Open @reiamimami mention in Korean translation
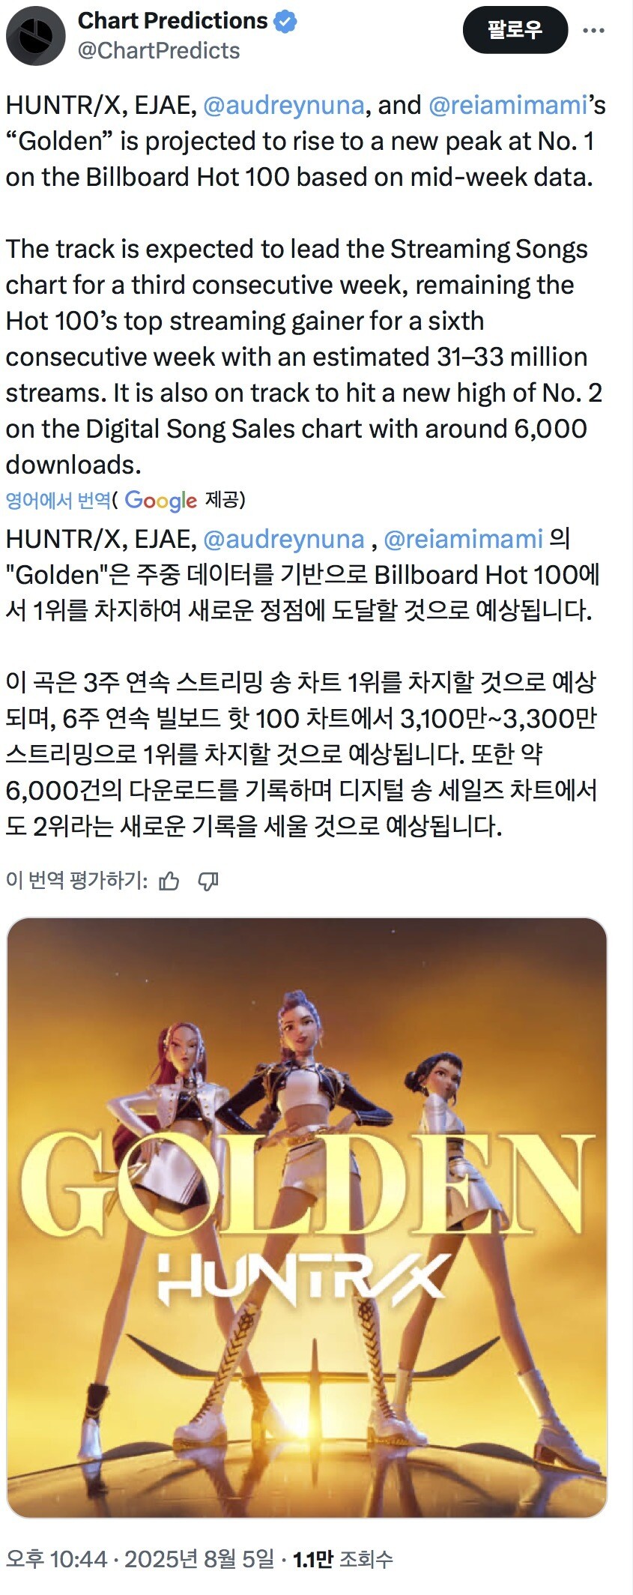The height and width of the screenshot is (1595, 633). (463, 539)
